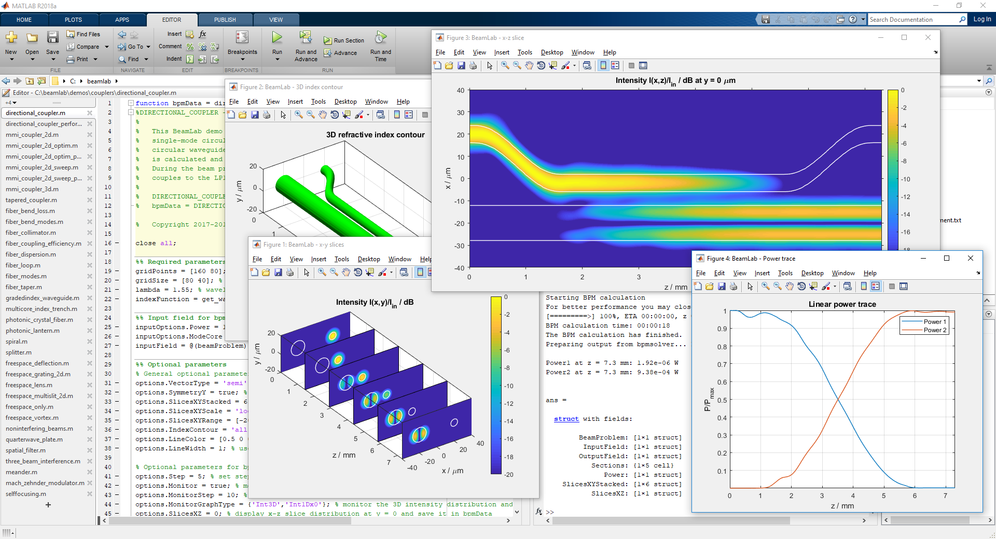Expand the Go To dropdown

point(148,47)
